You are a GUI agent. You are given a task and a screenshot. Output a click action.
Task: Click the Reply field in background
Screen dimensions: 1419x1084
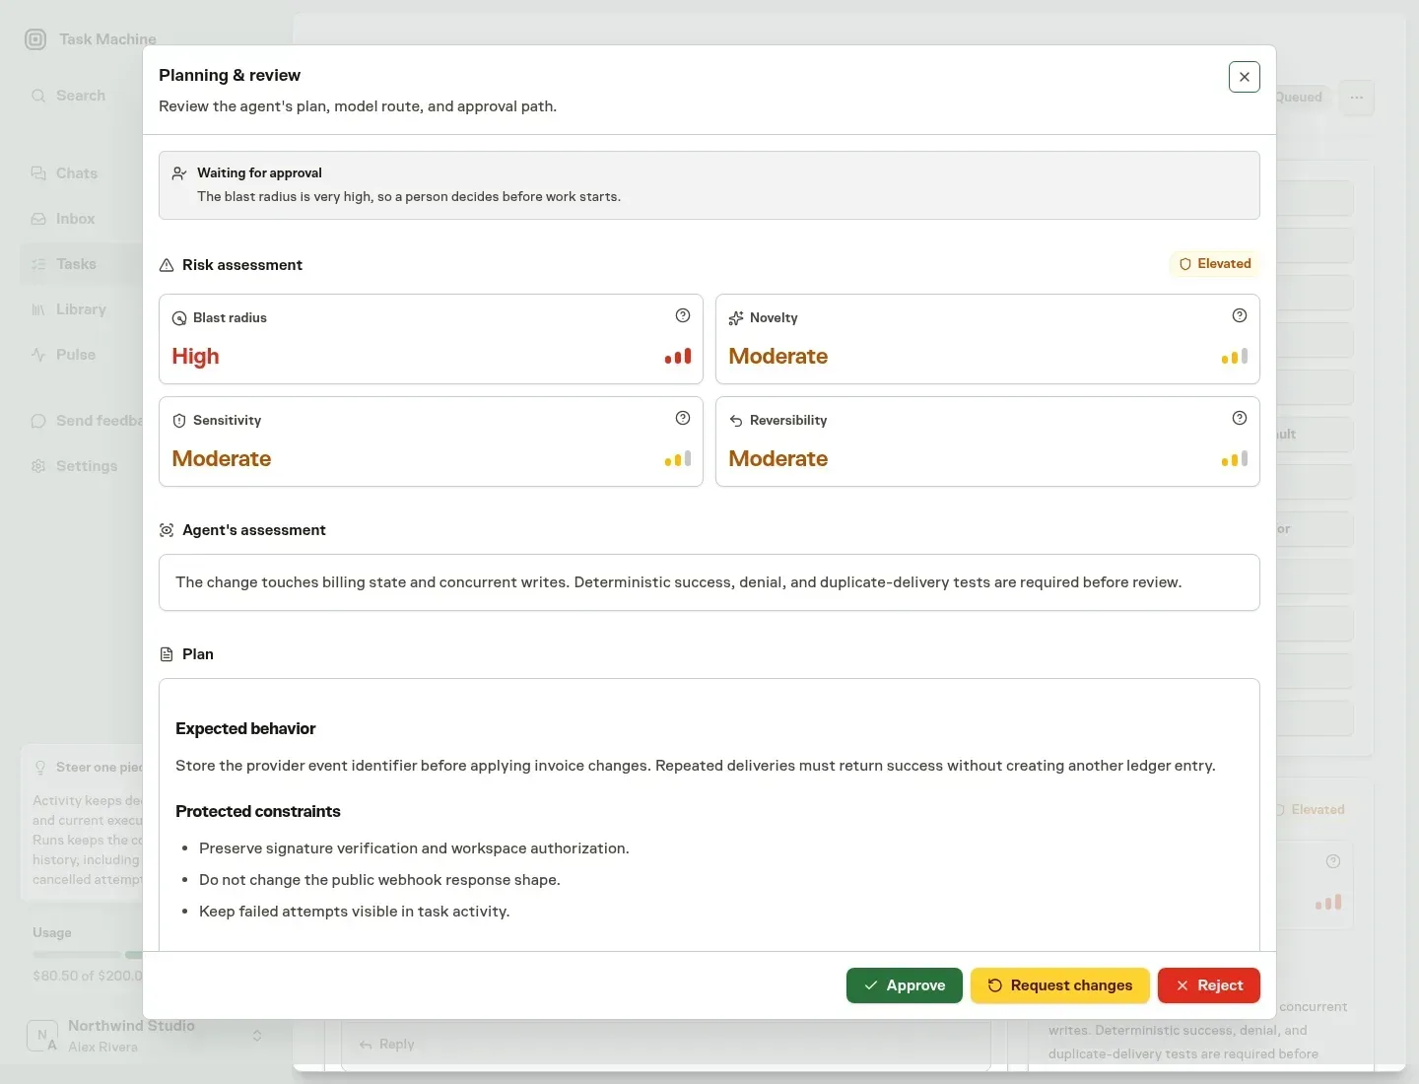(x=666, y=1045)
